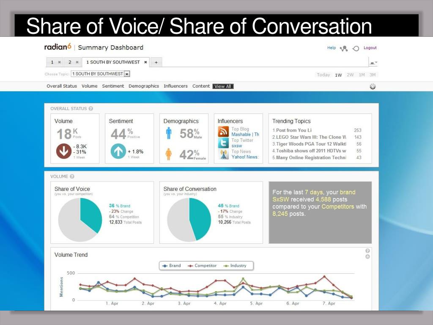Click the share network icon beside Help
The width and height of the screenshot is (433, 325).
pyautogui.click(x=344, y=49)
